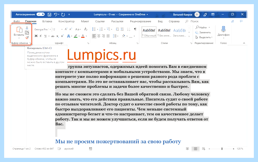Increase font size with the larger A icon
The width and height of the screenshot is (258, 162).
pos(66,29)
